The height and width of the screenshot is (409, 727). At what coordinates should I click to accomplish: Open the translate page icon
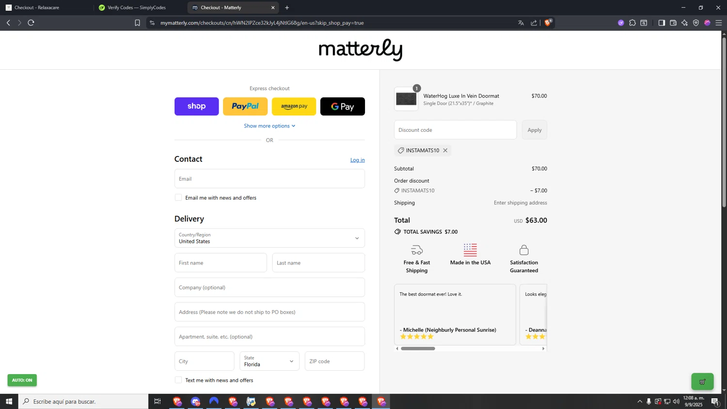tap(521, 23)
